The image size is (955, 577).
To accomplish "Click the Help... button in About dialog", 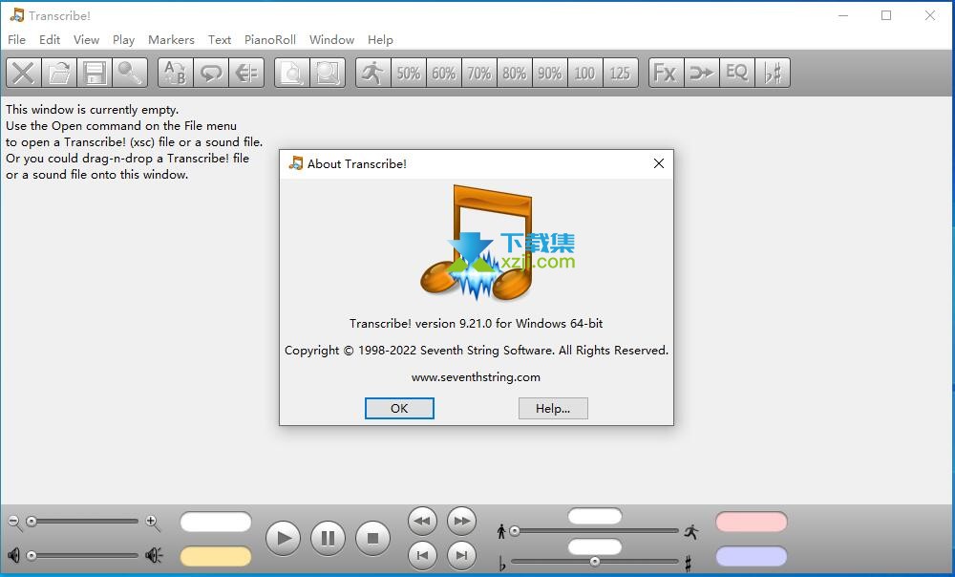I will point(553,408).
